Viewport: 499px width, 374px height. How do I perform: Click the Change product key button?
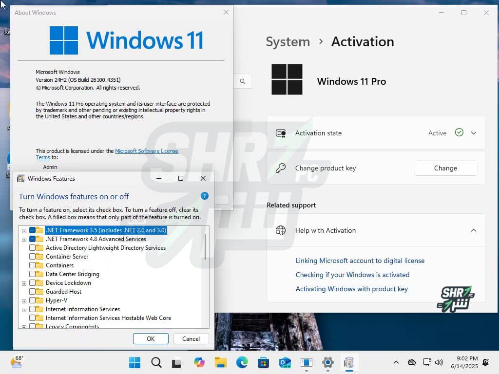click(445, 168)
